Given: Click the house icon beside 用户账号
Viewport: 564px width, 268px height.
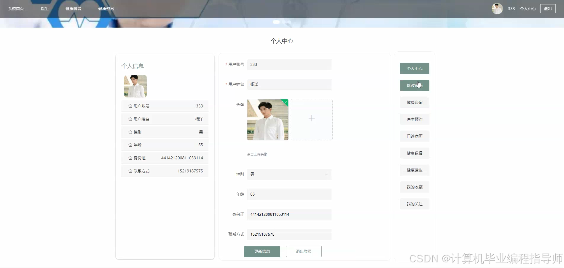Looking at the screenshot, I should point(130,106).
